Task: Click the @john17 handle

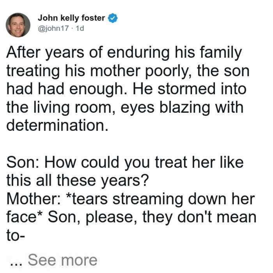Action: [53, 28]
